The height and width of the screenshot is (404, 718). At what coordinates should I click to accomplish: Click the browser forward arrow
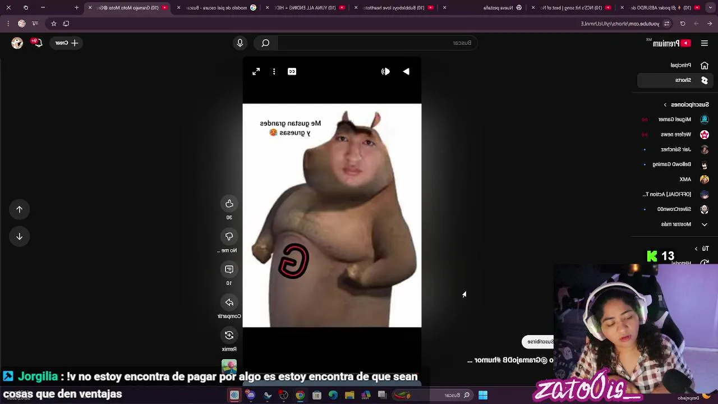tap(696, 24)
